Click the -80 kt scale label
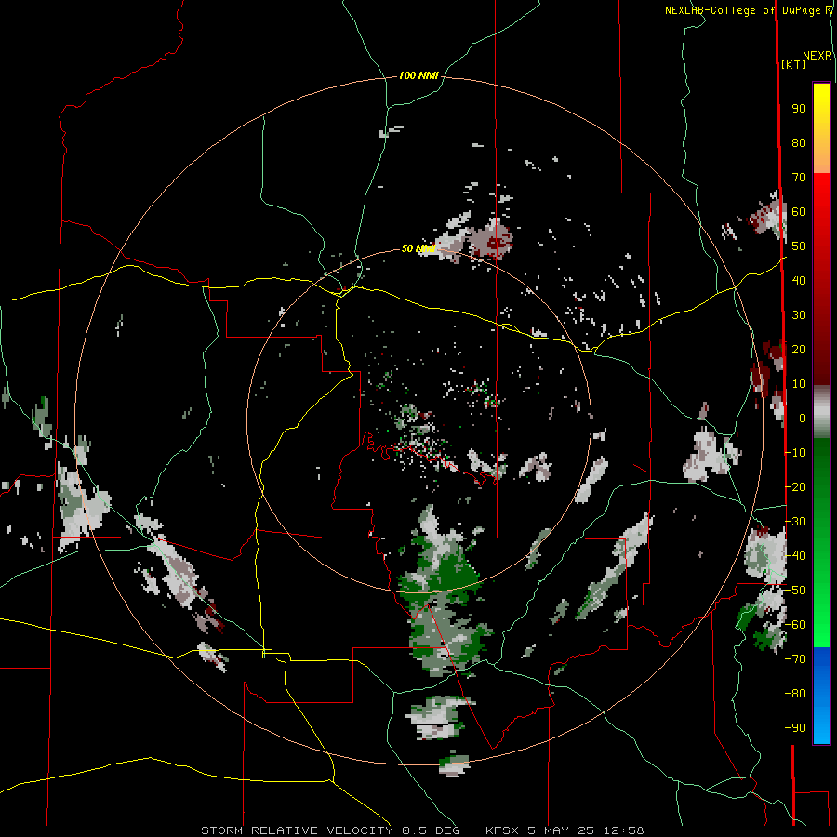 click(x=795, y=694)
